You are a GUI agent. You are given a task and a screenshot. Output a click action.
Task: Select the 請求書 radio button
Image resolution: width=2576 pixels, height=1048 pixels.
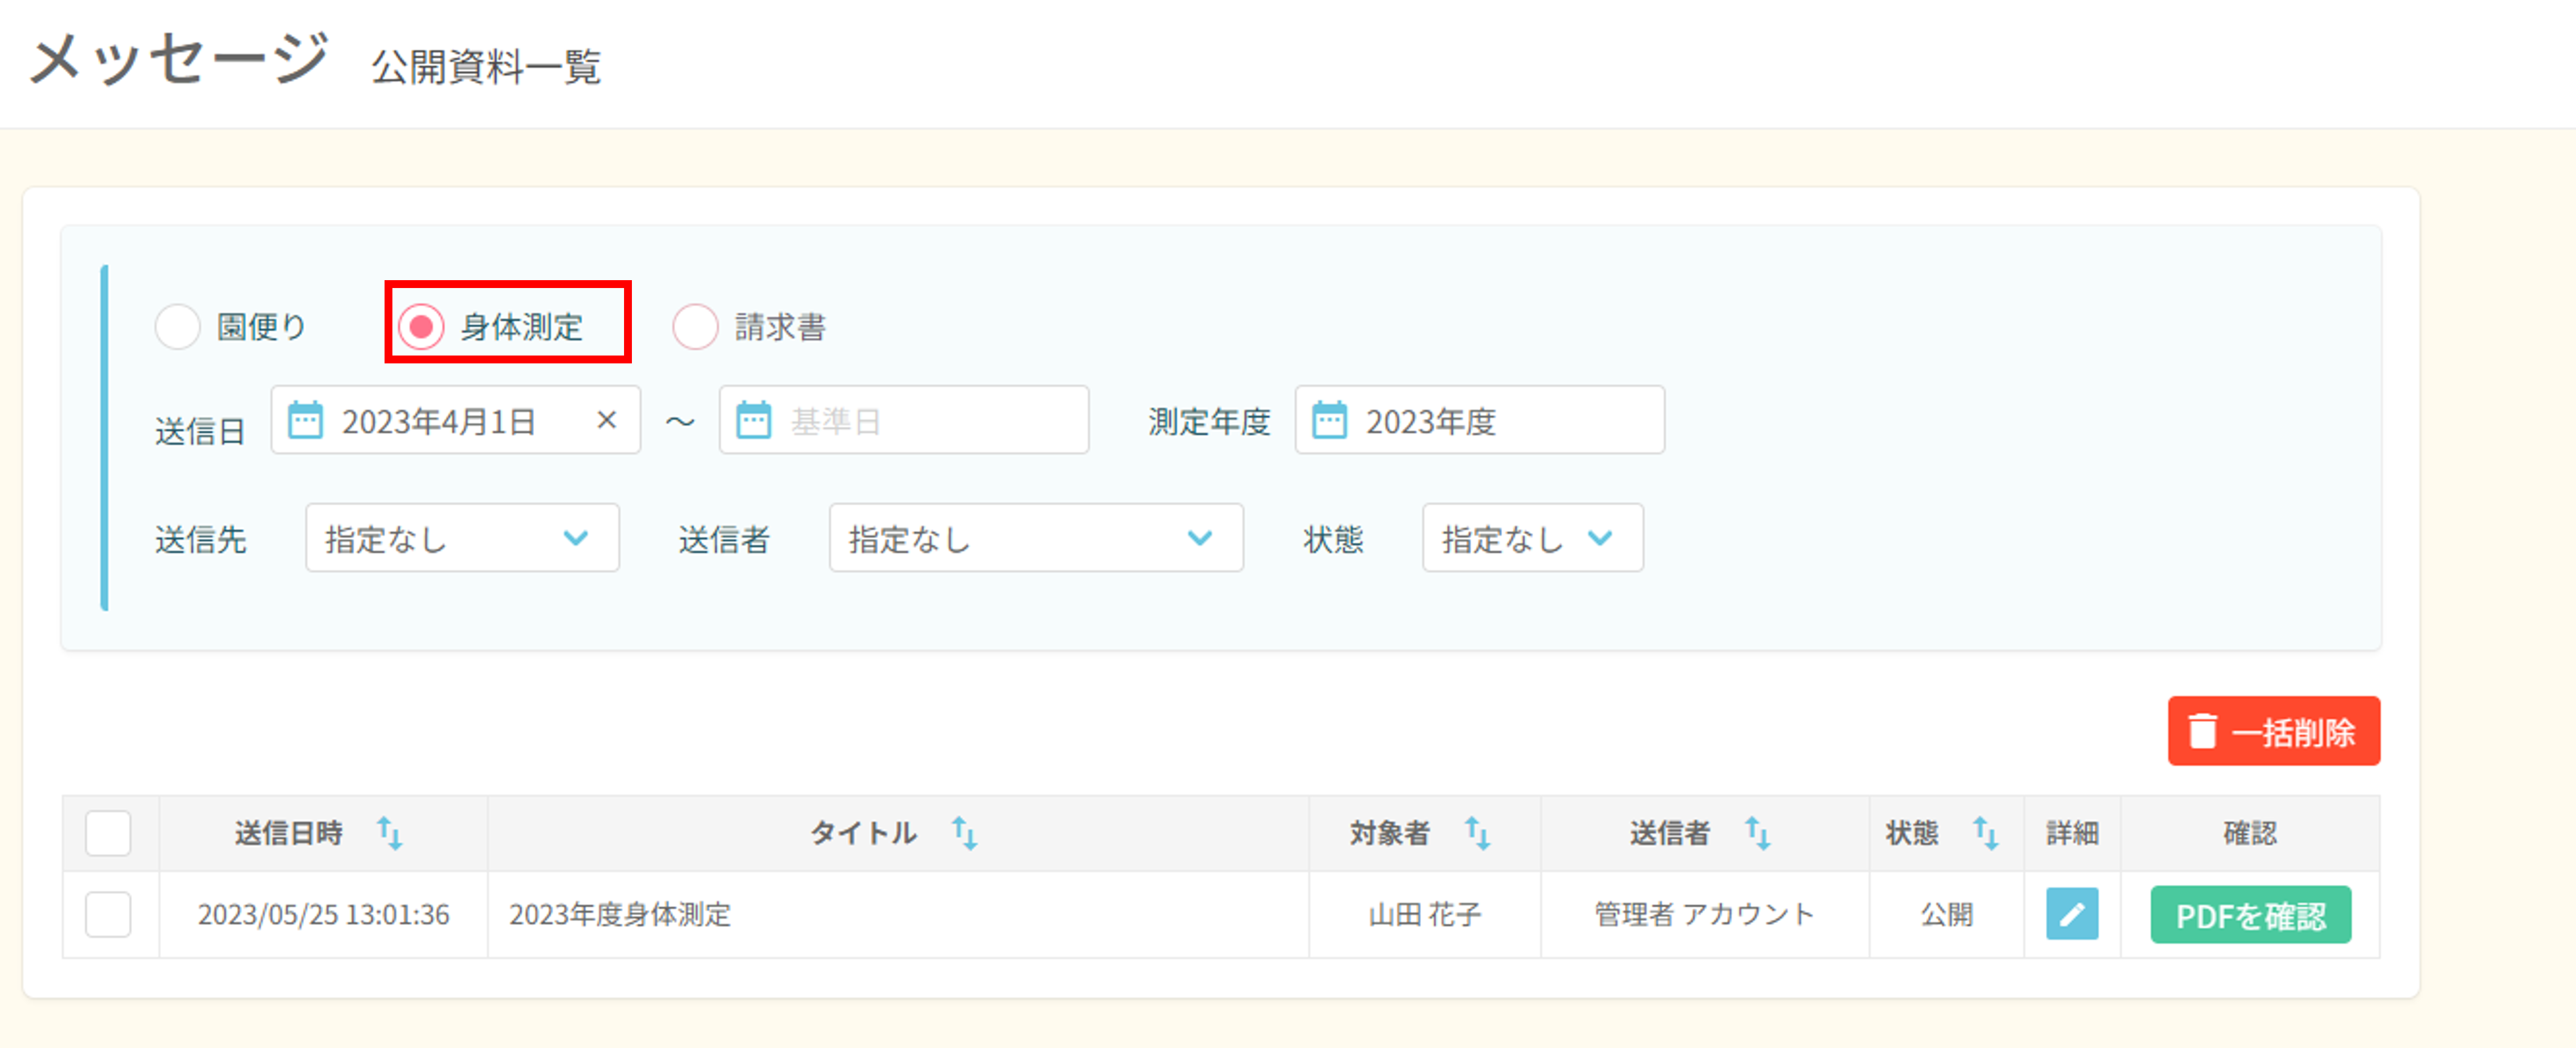click(x=695, y=327)
